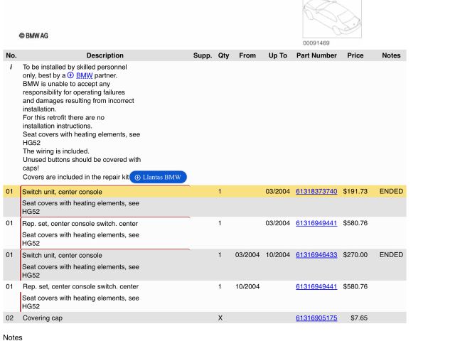This screenshot has width=455, height=341.
Task: Click the Part Number column header
Action: coord(316,55)
